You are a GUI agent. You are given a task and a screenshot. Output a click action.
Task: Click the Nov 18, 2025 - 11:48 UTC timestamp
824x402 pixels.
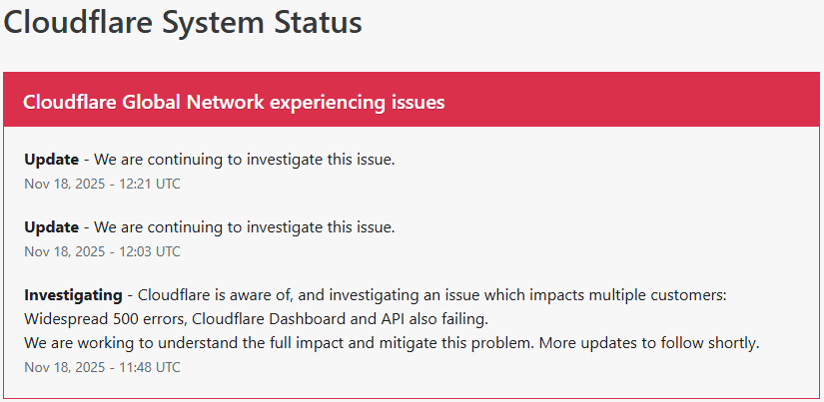point(102,367)
